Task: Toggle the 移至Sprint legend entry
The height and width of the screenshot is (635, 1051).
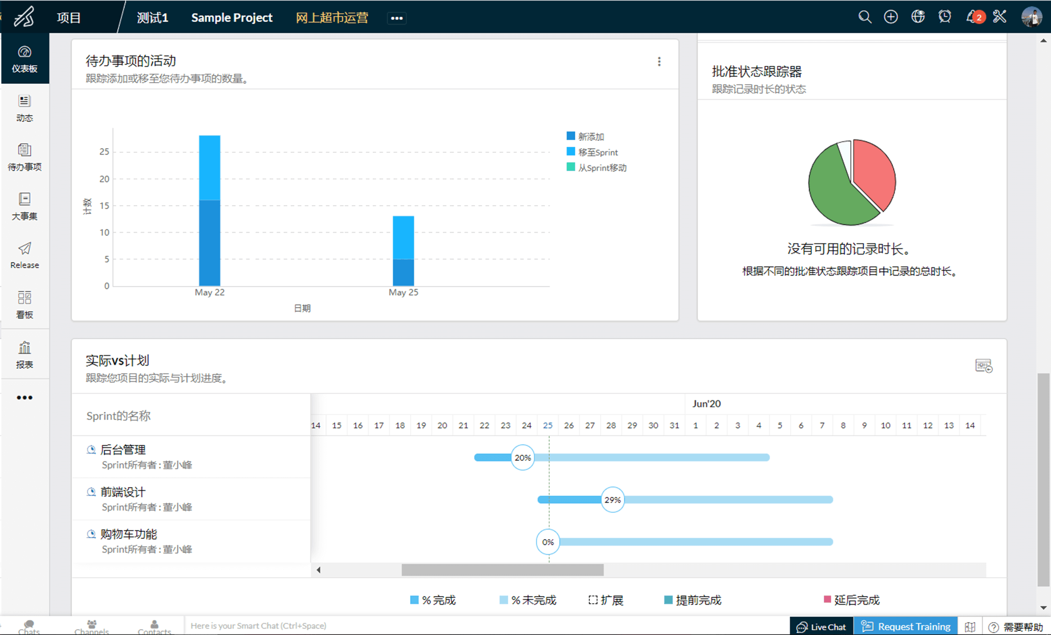Action: click(x=592, y=152)
